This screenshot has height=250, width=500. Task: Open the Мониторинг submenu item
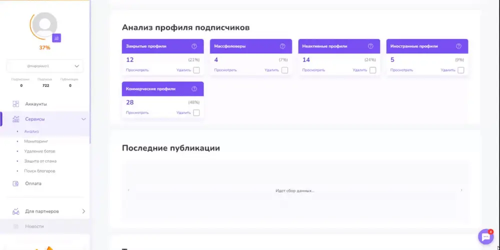click(x=36, y=141)
